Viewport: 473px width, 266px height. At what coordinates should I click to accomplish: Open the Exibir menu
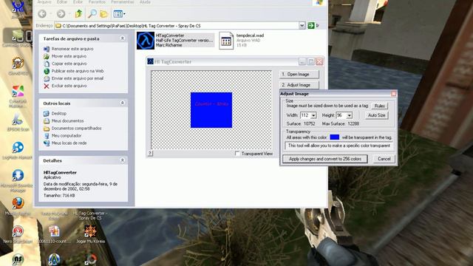click(78, 1)
